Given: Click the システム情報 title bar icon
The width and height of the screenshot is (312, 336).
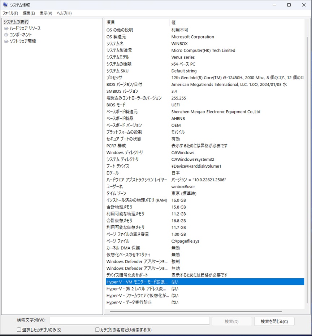Looking at the screenshot, I should tap(5, 5).
